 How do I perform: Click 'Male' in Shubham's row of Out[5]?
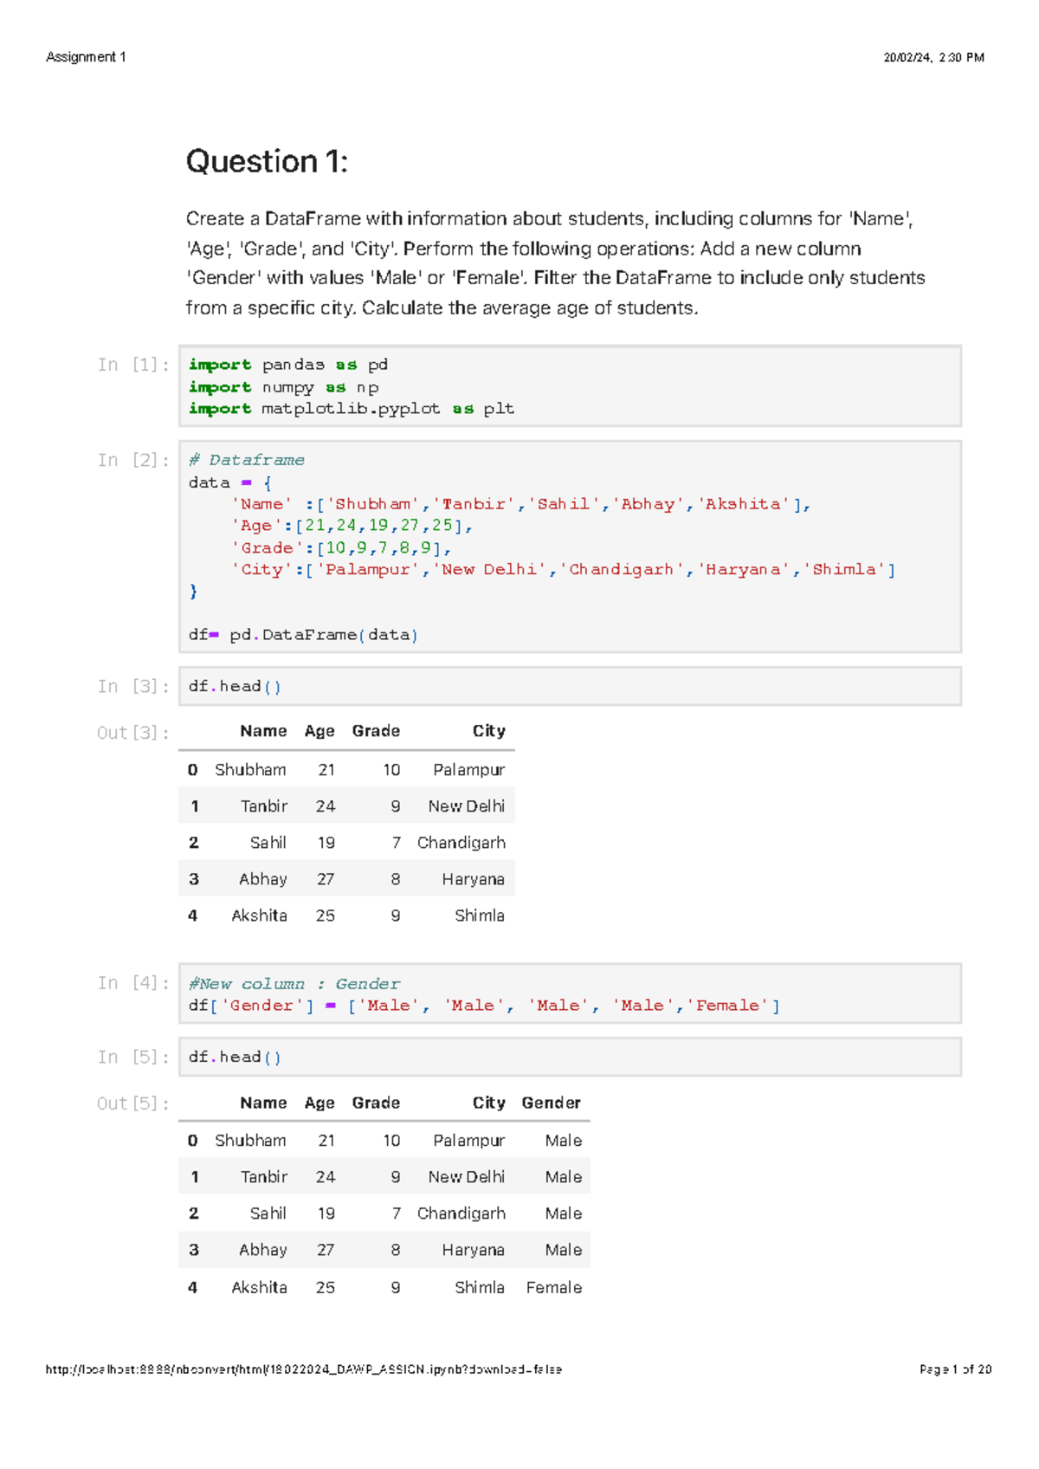tap(564, 1141)
